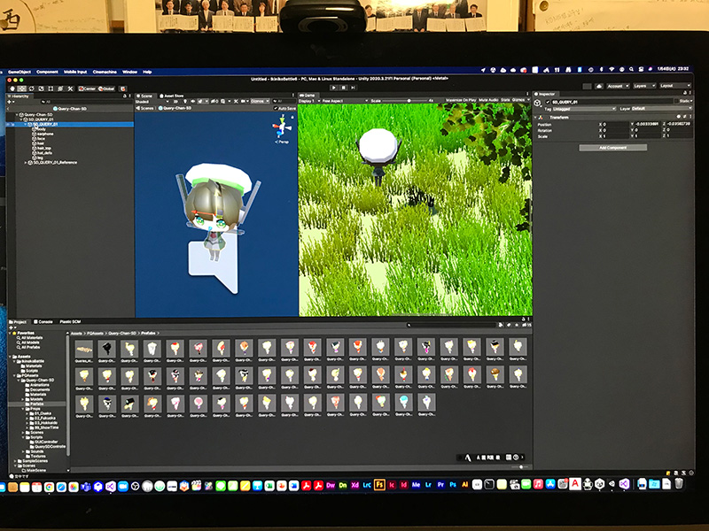Switch to the Asset Store tab

click(171, 96)
